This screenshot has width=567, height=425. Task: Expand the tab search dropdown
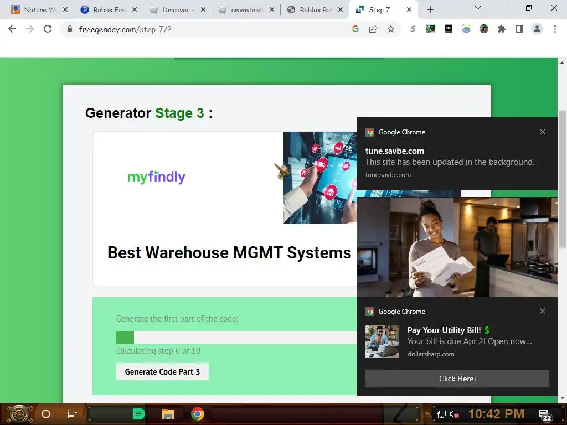pos(477,8)
